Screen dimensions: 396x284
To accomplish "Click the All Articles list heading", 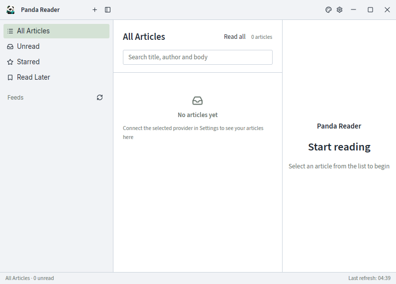I will [x=144, y=37].
